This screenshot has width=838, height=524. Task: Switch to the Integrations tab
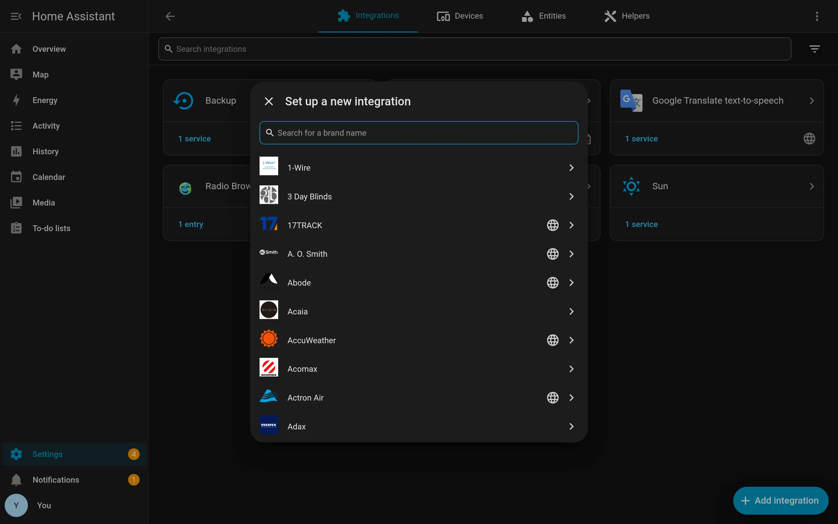pos(368,16)
